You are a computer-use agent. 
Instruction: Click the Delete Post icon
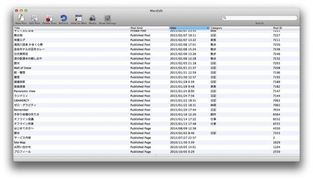(49, 18)
